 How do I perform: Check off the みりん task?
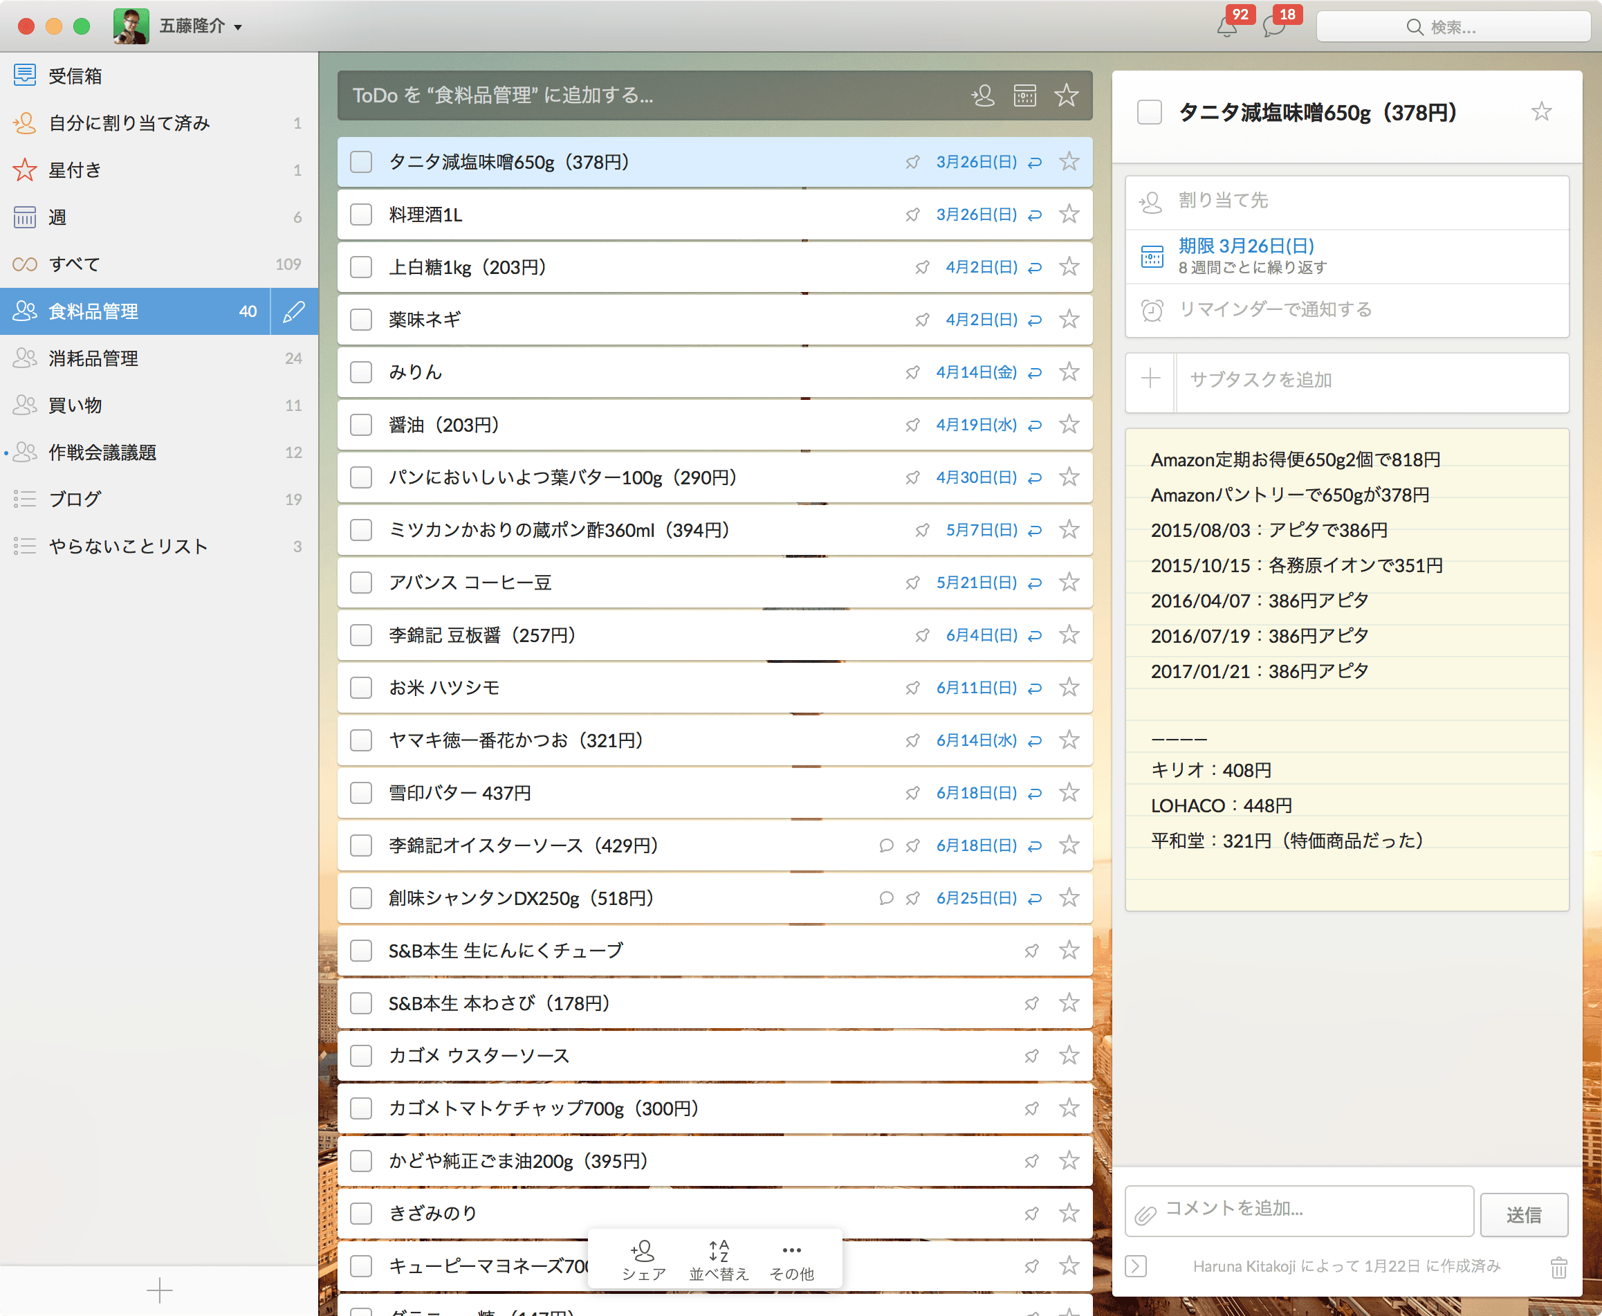362,372
